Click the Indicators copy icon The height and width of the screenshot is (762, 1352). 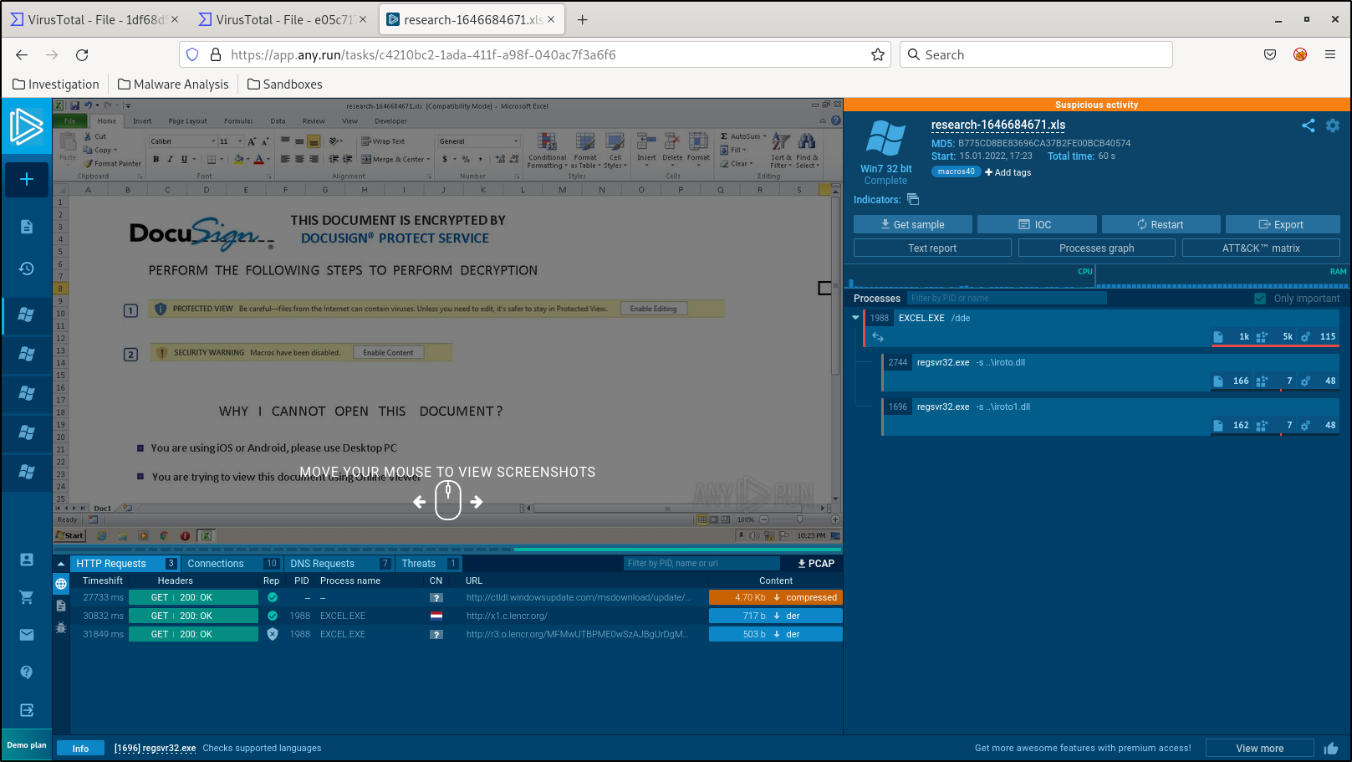[x=913, y=199]
